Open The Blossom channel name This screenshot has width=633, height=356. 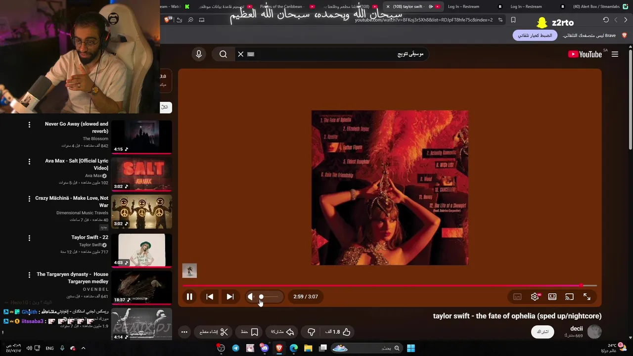95,139
